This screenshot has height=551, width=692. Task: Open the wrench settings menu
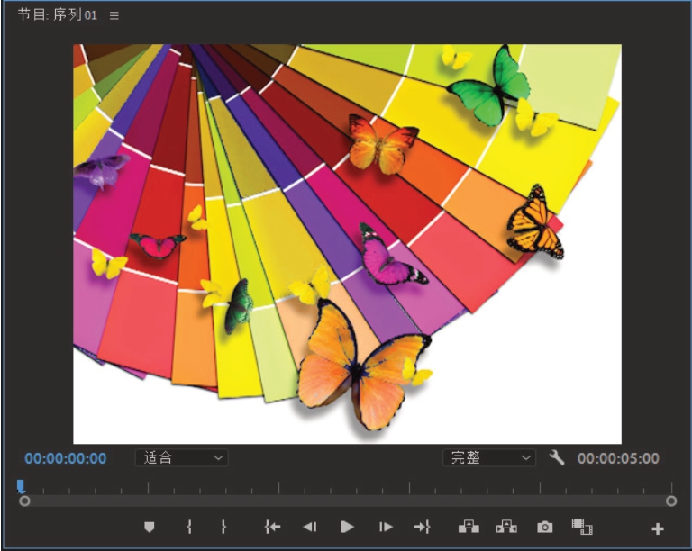[x=557, y=457]
